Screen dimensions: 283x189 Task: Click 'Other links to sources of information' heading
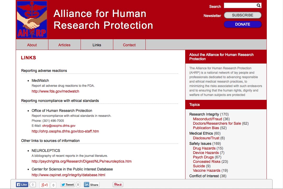(50, 141)
